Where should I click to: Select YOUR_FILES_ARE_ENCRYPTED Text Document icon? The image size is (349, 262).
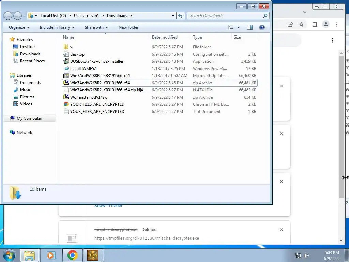66,111
